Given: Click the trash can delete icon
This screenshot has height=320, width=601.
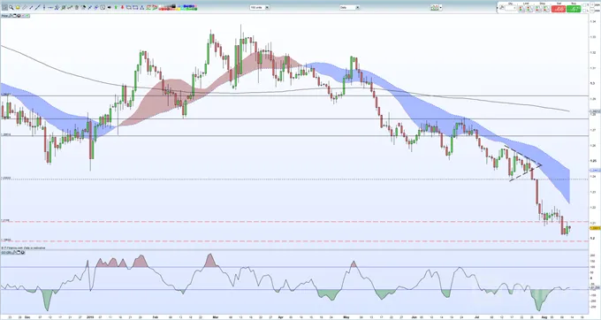Looking at the screenshot, I should click(77, 8).
